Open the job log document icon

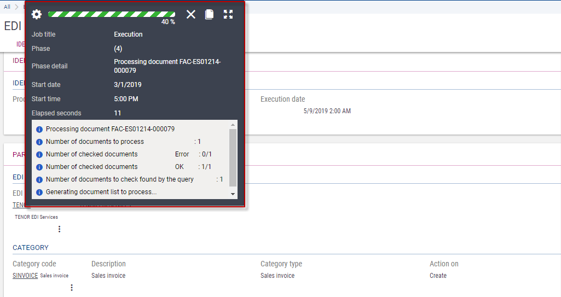[209, 15]
